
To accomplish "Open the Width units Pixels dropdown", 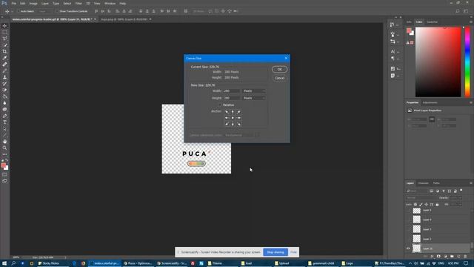I will point(254,90).
